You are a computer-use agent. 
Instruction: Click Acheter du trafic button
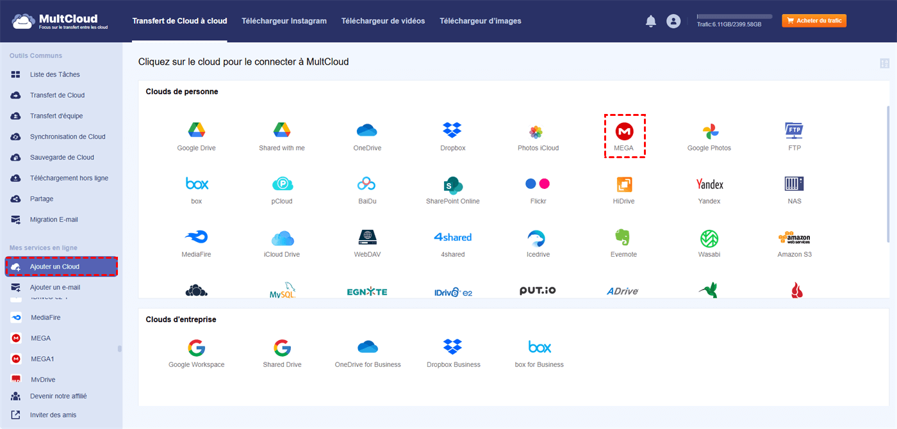tap(814, 21)
